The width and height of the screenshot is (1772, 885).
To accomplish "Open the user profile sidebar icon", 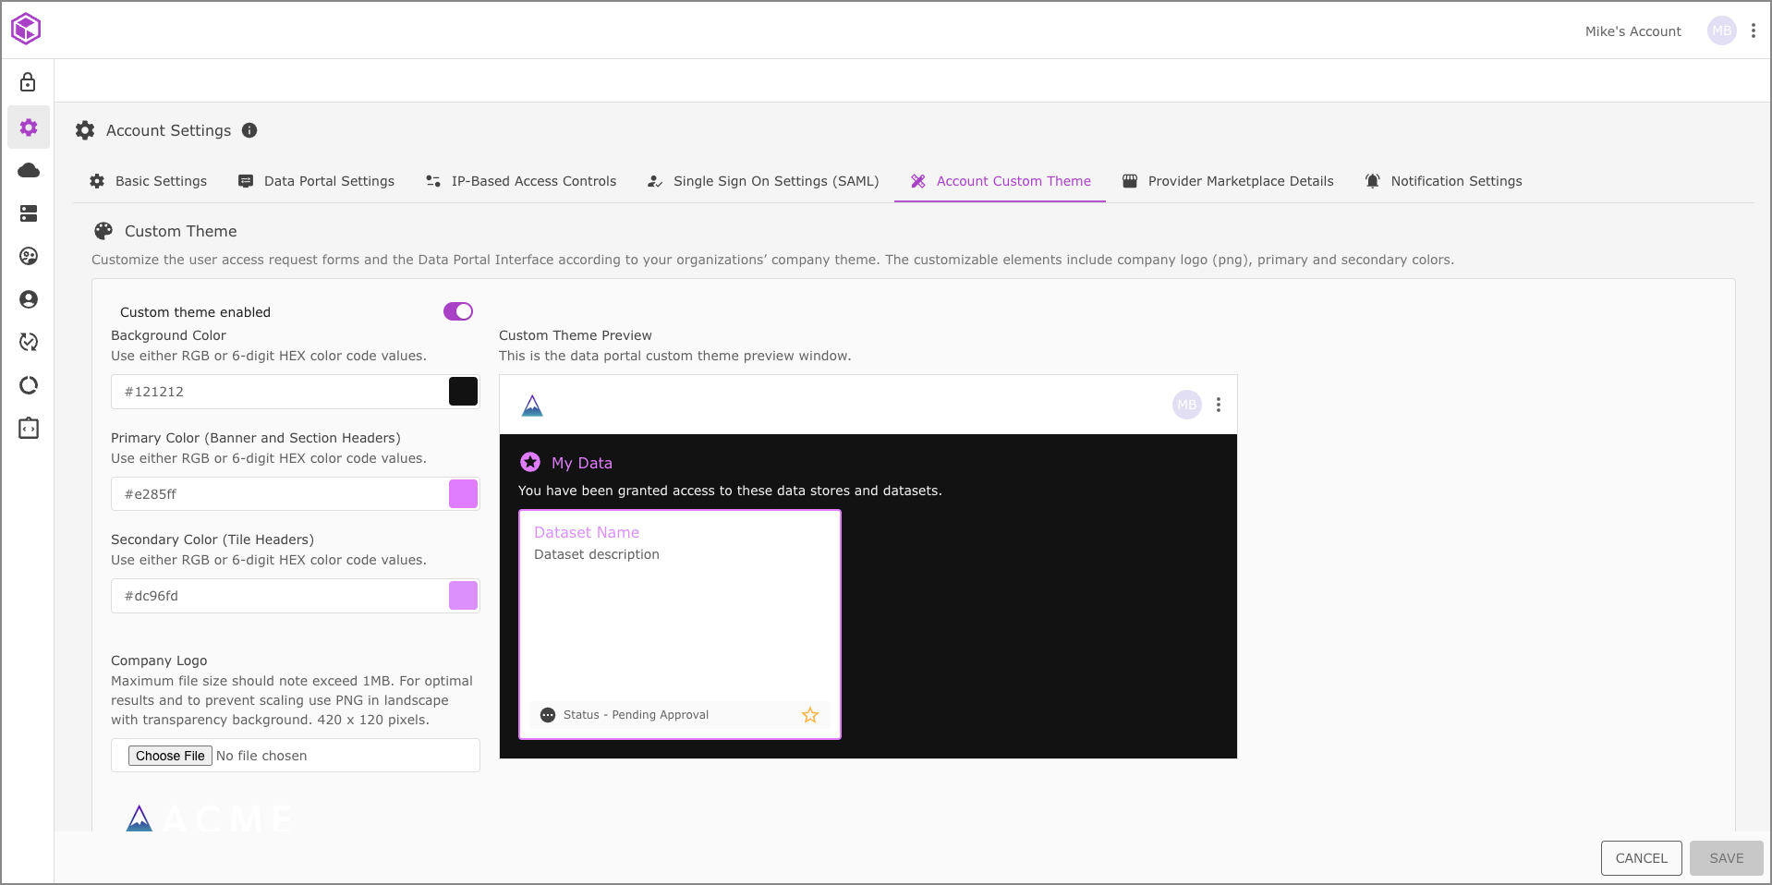I will click(29, 299).
